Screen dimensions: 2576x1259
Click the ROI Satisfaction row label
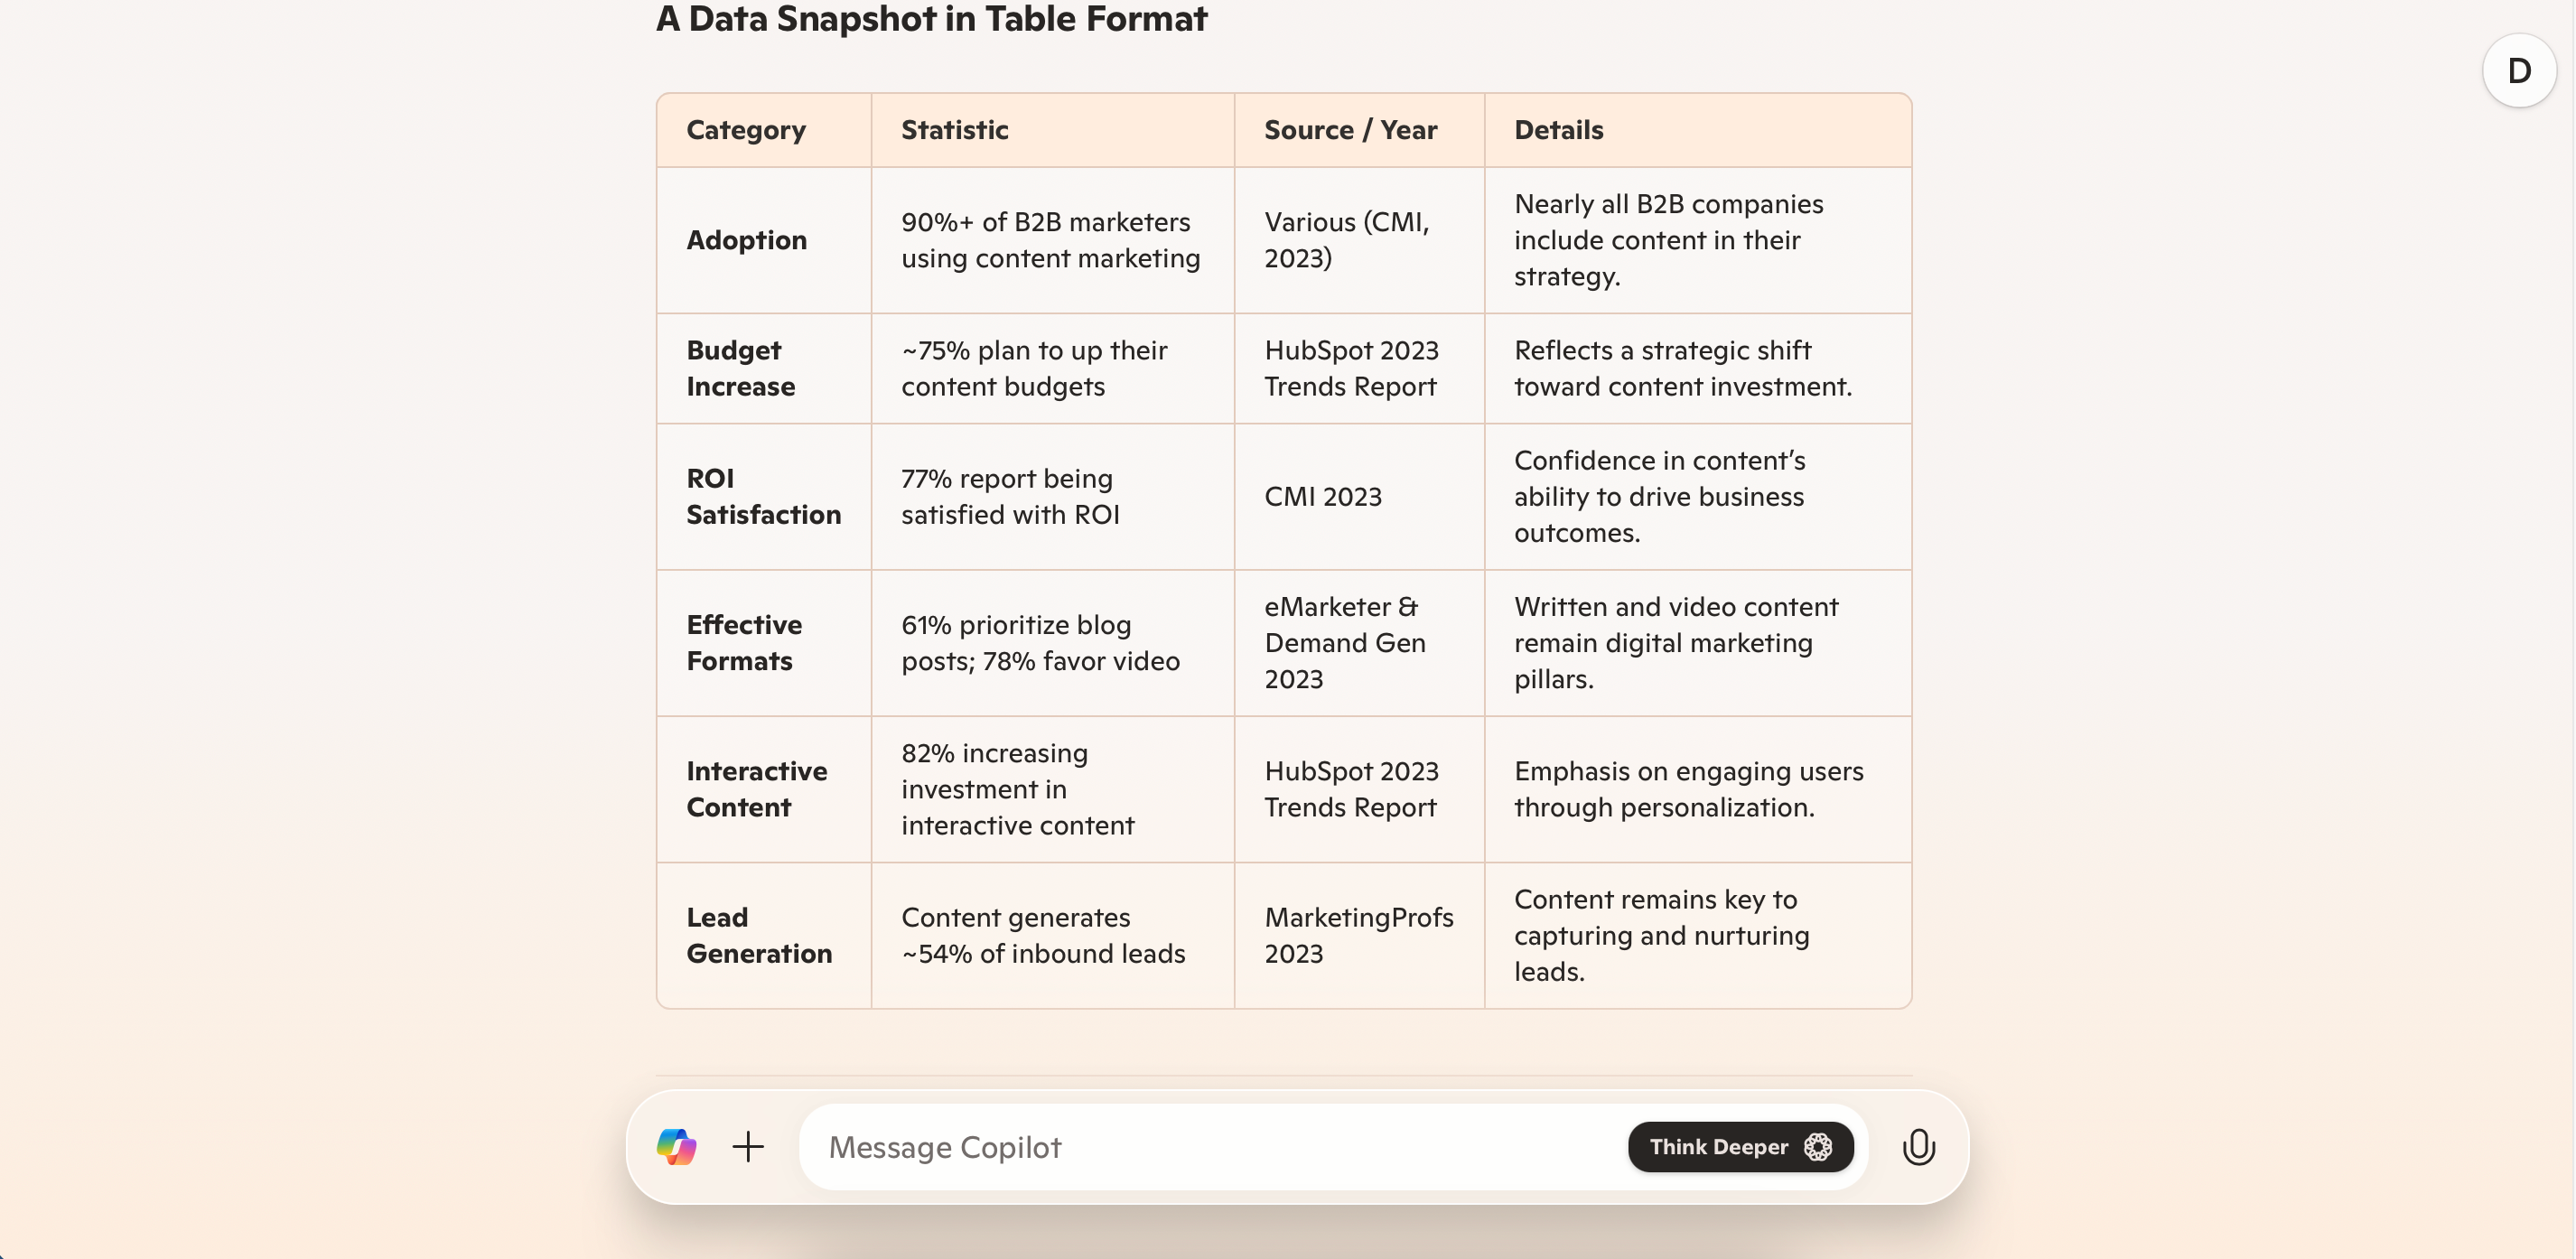pyautogui.click(x=763, y=496)
